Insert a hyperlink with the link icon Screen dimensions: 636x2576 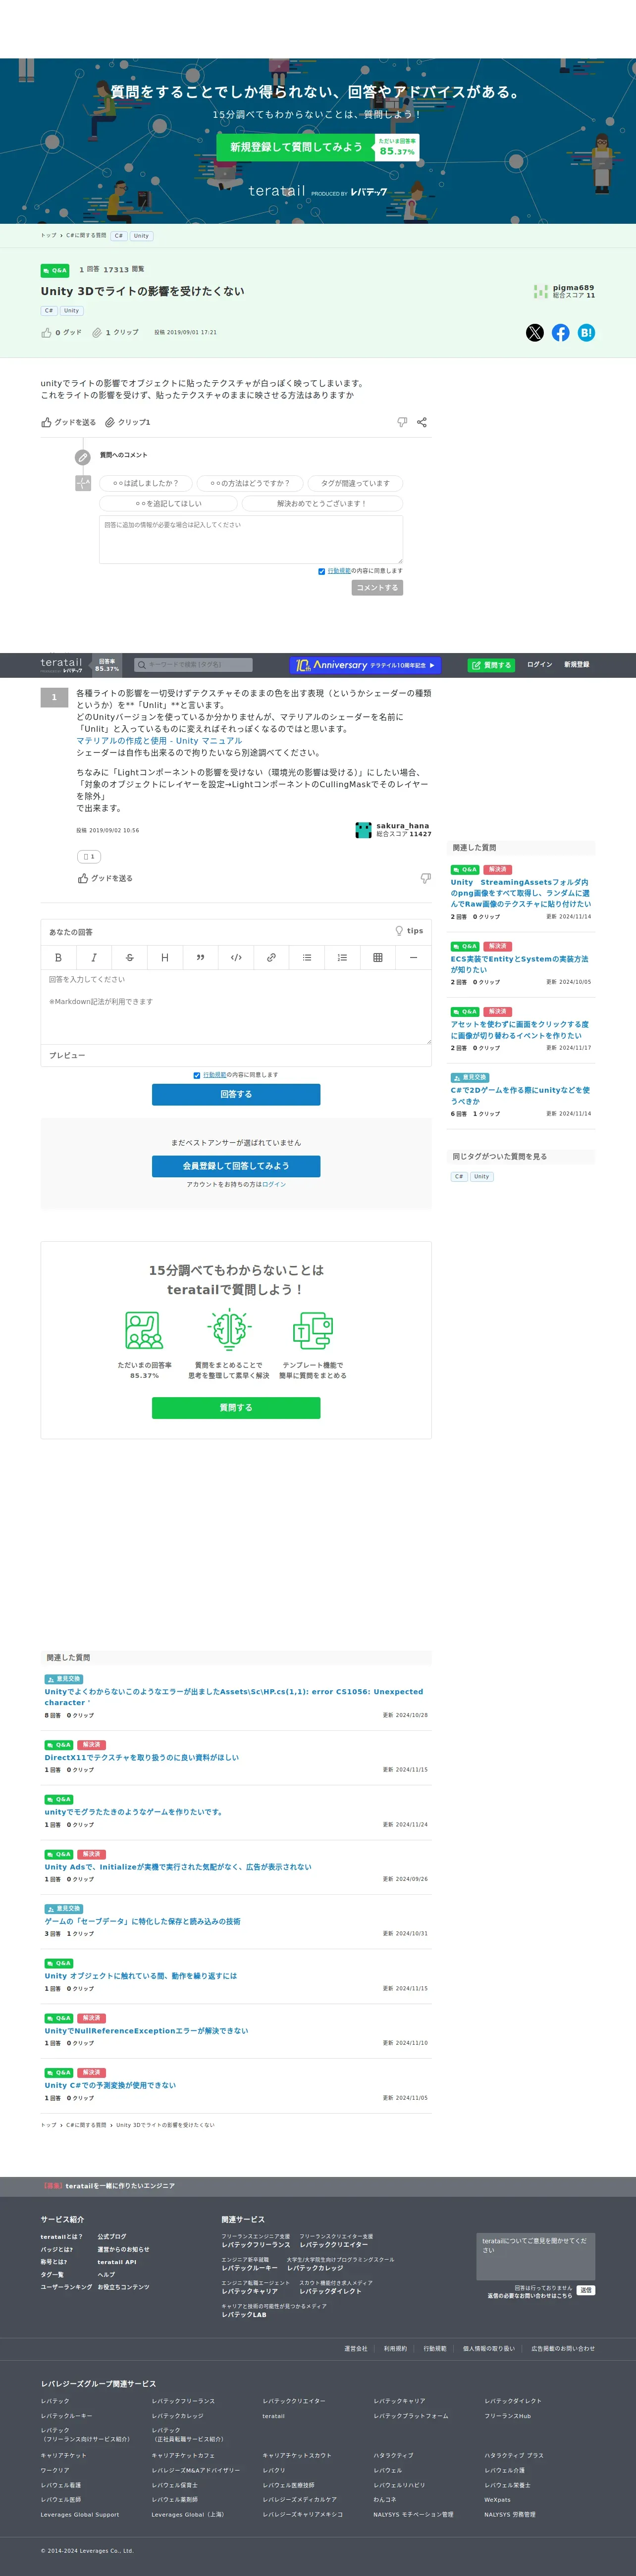point(271,957)
